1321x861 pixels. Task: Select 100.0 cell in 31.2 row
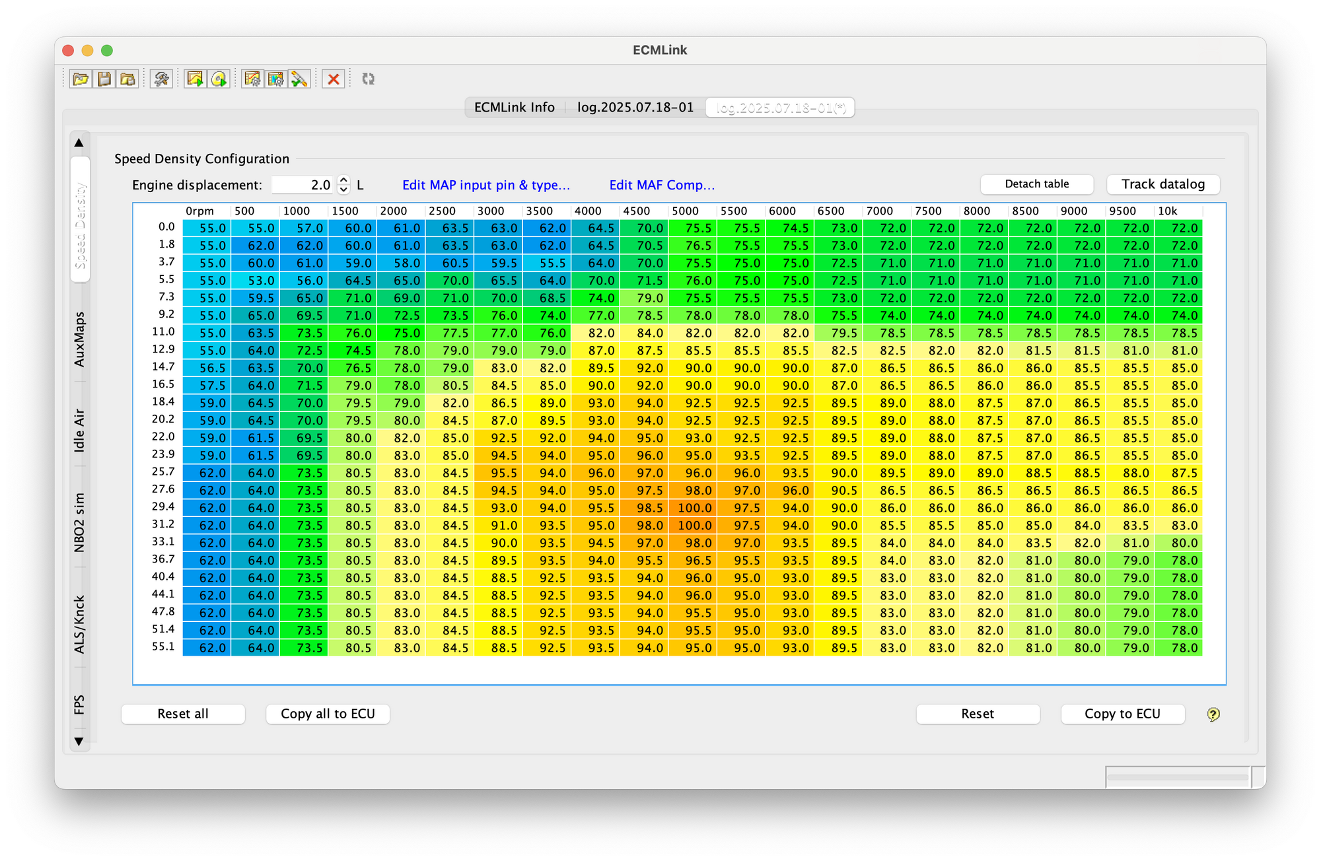[x=693, y=526]
